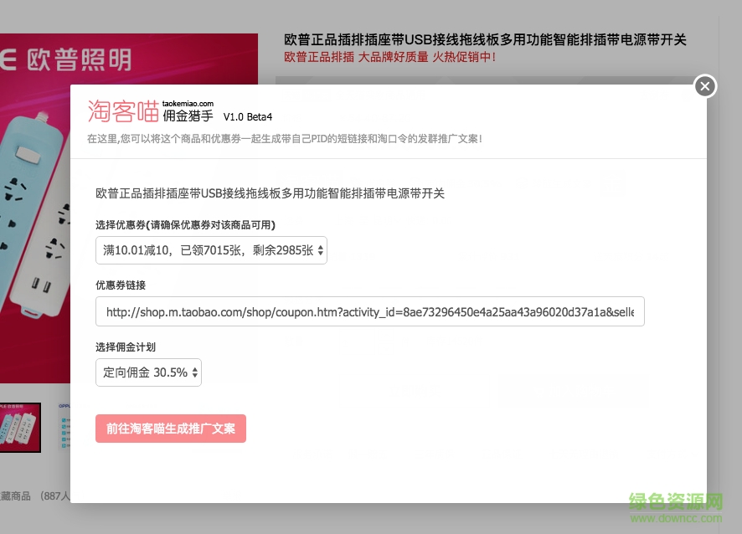
Task: Open the product title link behind dialog
Action: tap(485, 40)
